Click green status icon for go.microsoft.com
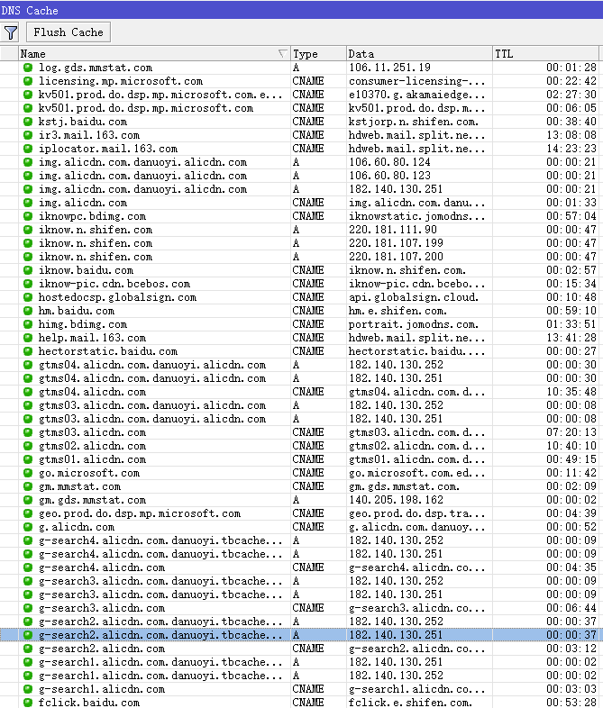The image size is (603, 708). (28, 473)
